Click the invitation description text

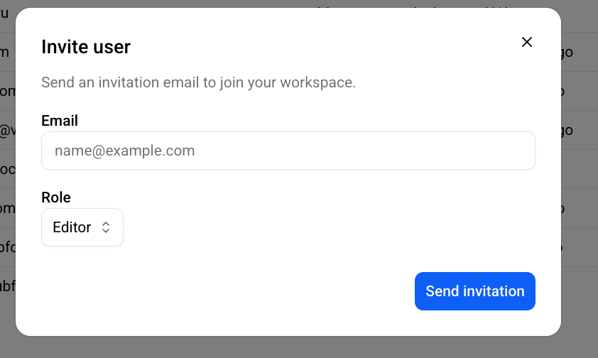coord(198,82)
